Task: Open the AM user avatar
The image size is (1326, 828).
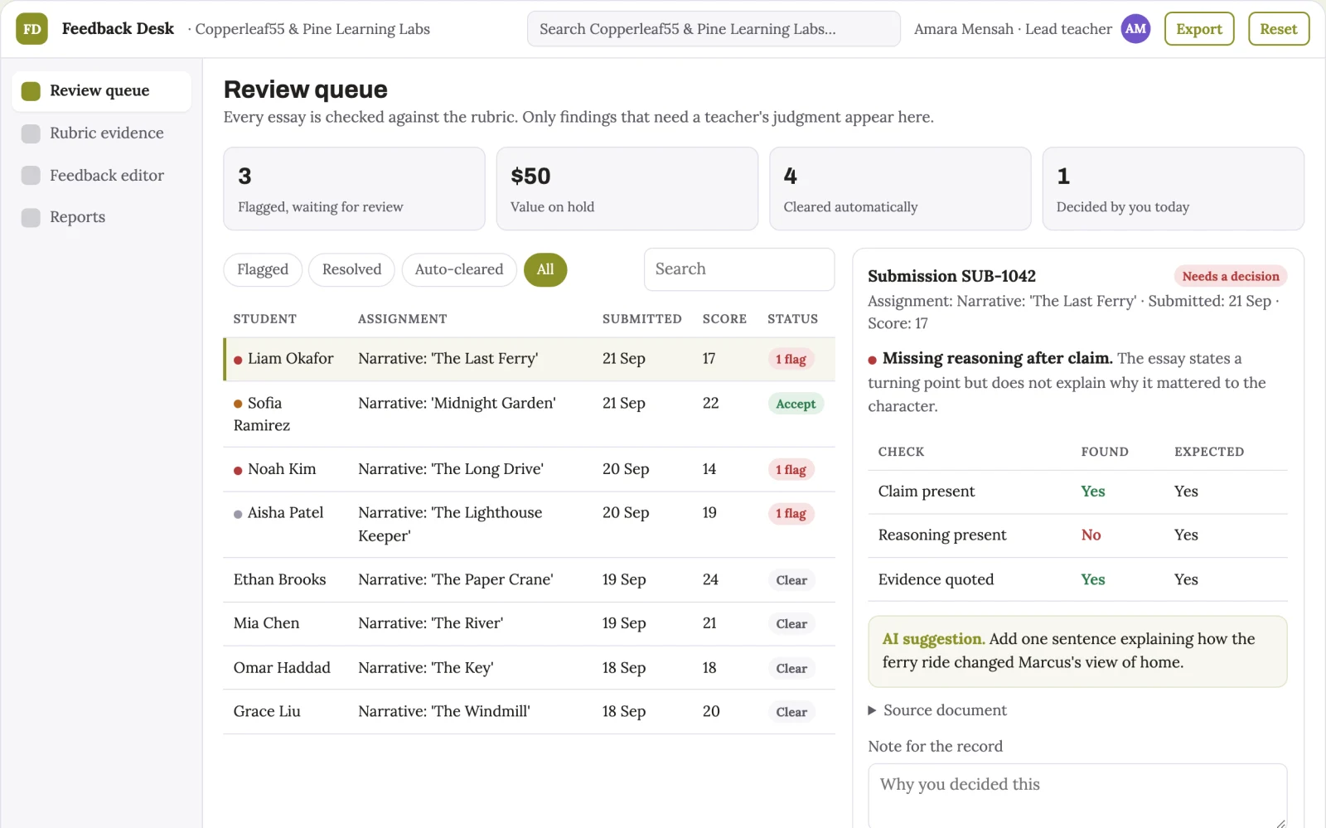Action: pos(1135,29)
